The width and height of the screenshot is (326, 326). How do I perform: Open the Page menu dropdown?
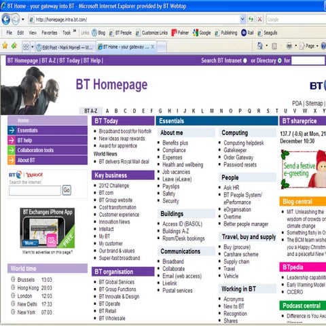pyautogui.click(x=309, y=46)
